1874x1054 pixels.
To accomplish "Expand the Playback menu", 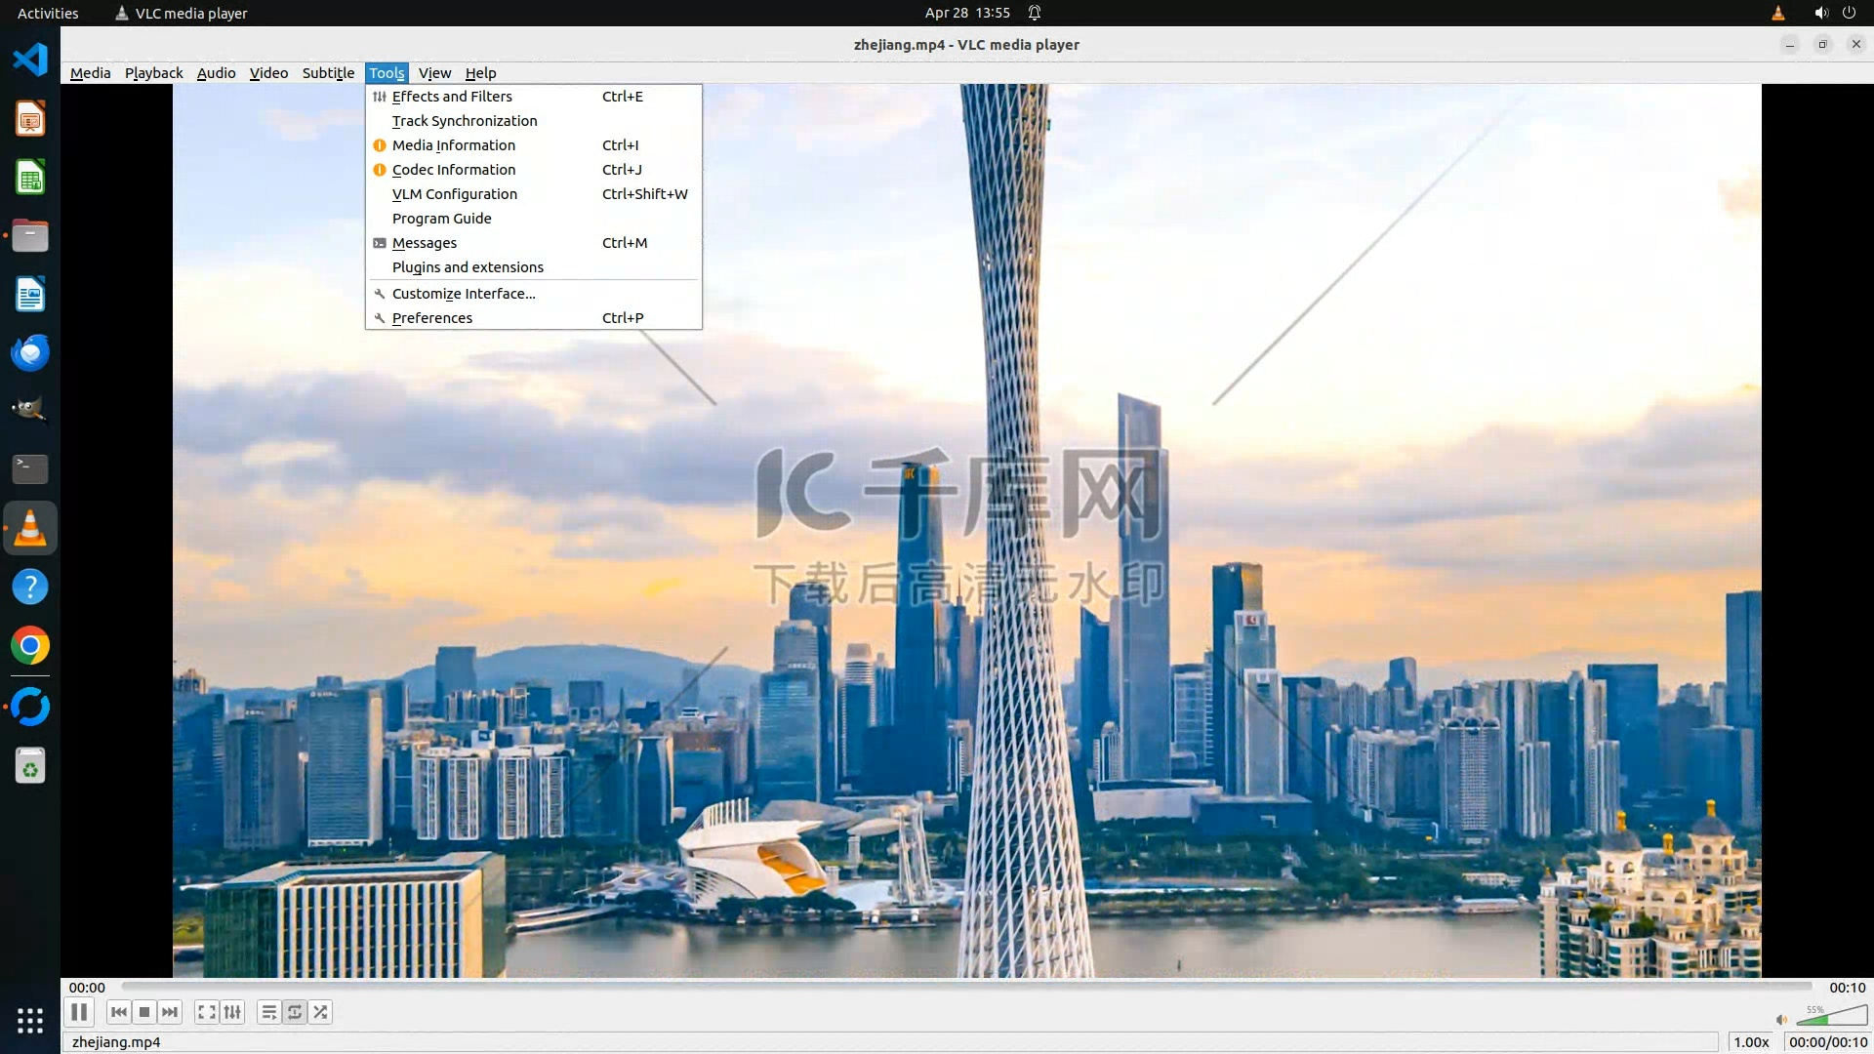I will tap(153, 73).
